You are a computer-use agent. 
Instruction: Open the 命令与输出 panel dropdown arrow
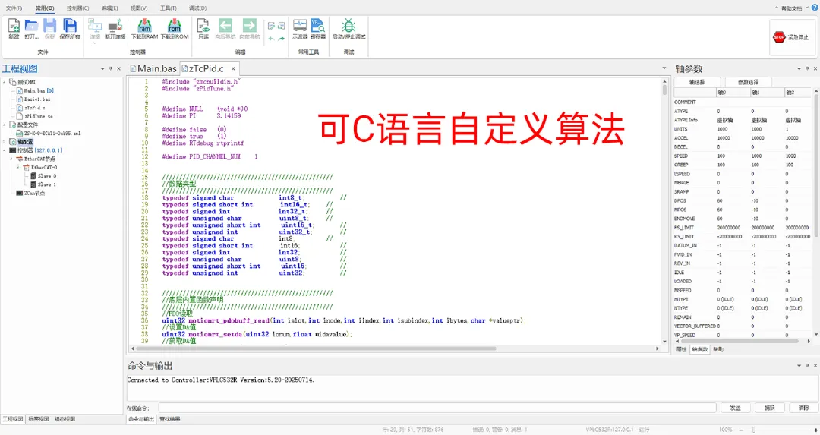799,365
